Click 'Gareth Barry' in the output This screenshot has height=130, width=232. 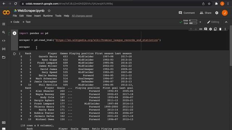click(48, 57)
